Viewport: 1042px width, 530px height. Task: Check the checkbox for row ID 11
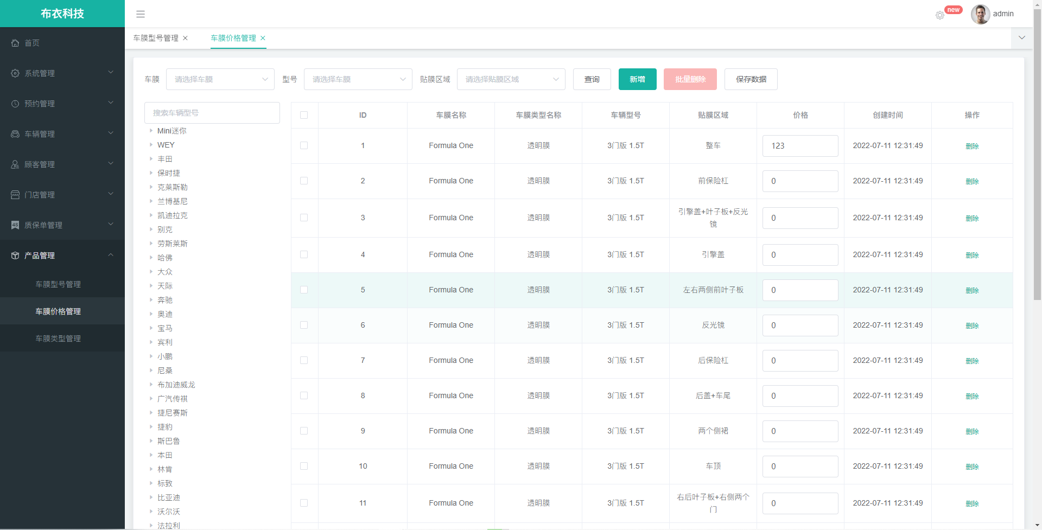click(304, 503)
